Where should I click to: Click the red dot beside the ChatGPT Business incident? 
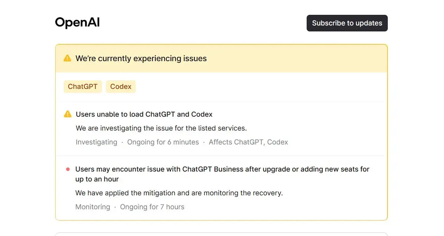(68, 169)
